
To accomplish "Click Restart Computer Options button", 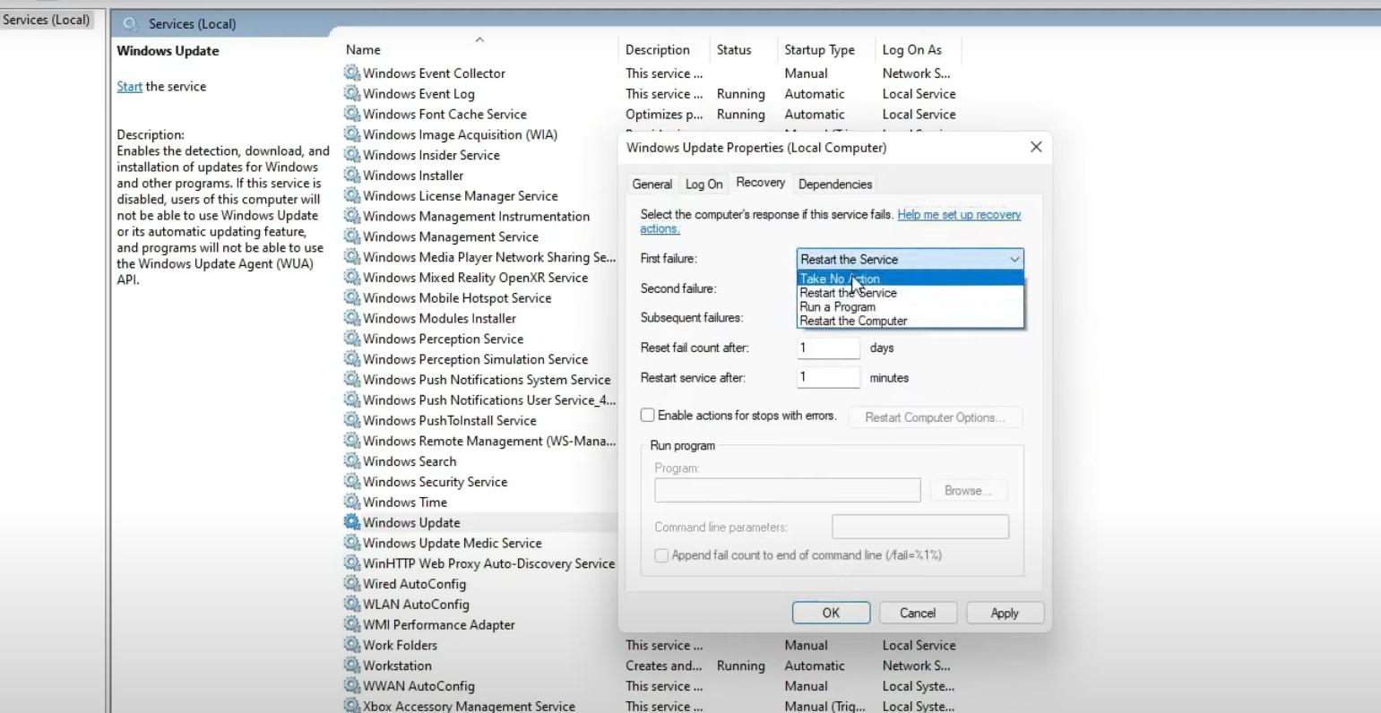I will (935, 417).
